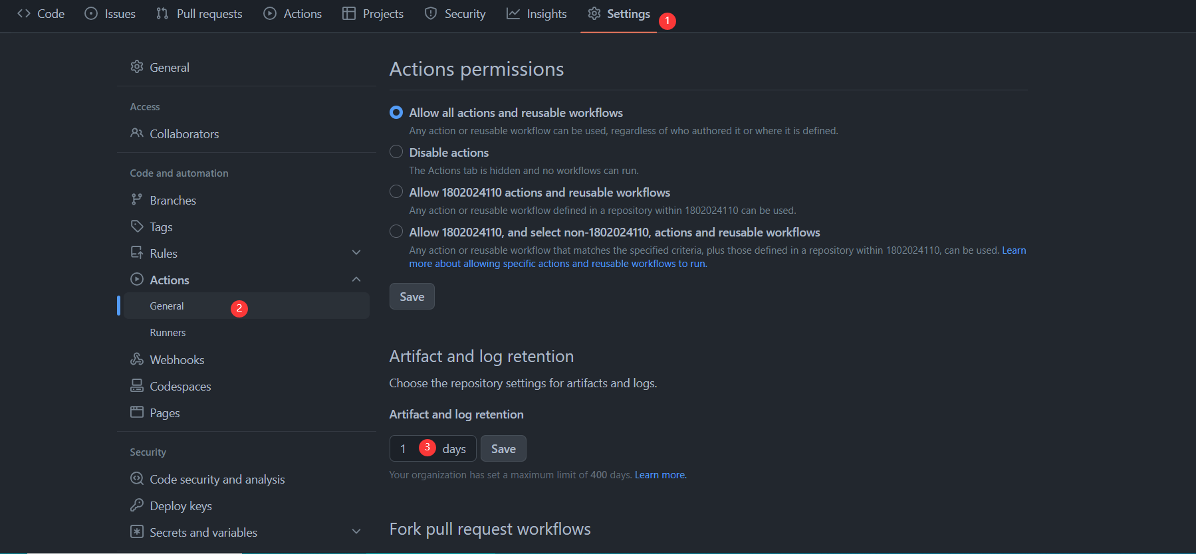The height and width of the screenshot is (554, 1196).
Task: Select the Disable actions radio button
Action: 396,152
